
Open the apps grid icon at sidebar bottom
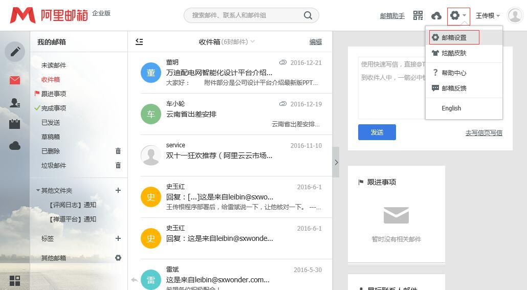[15, 281]
